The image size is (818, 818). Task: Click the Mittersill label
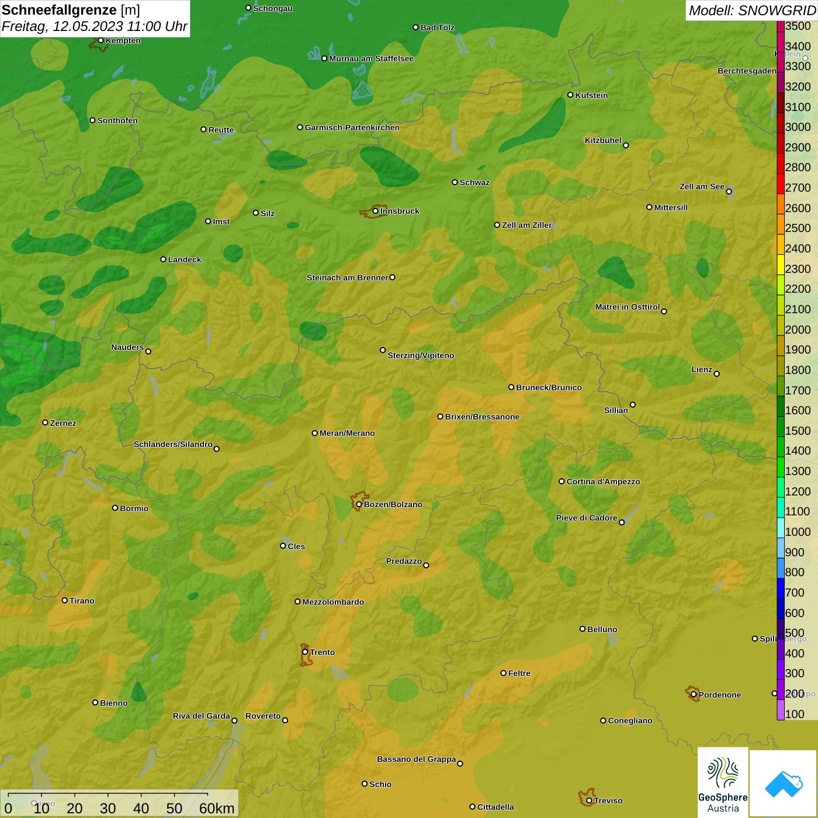coord(671,207)
